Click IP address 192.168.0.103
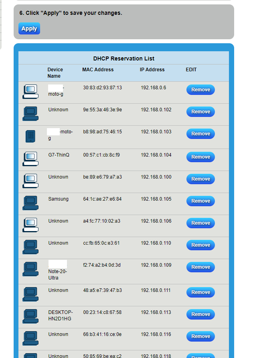 156,132
